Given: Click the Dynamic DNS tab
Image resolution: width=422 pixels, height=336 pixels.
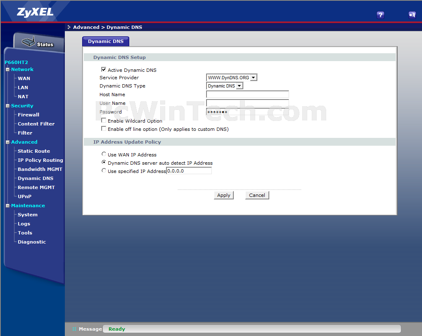Looking at the screenshot, I should coord(106,41).
